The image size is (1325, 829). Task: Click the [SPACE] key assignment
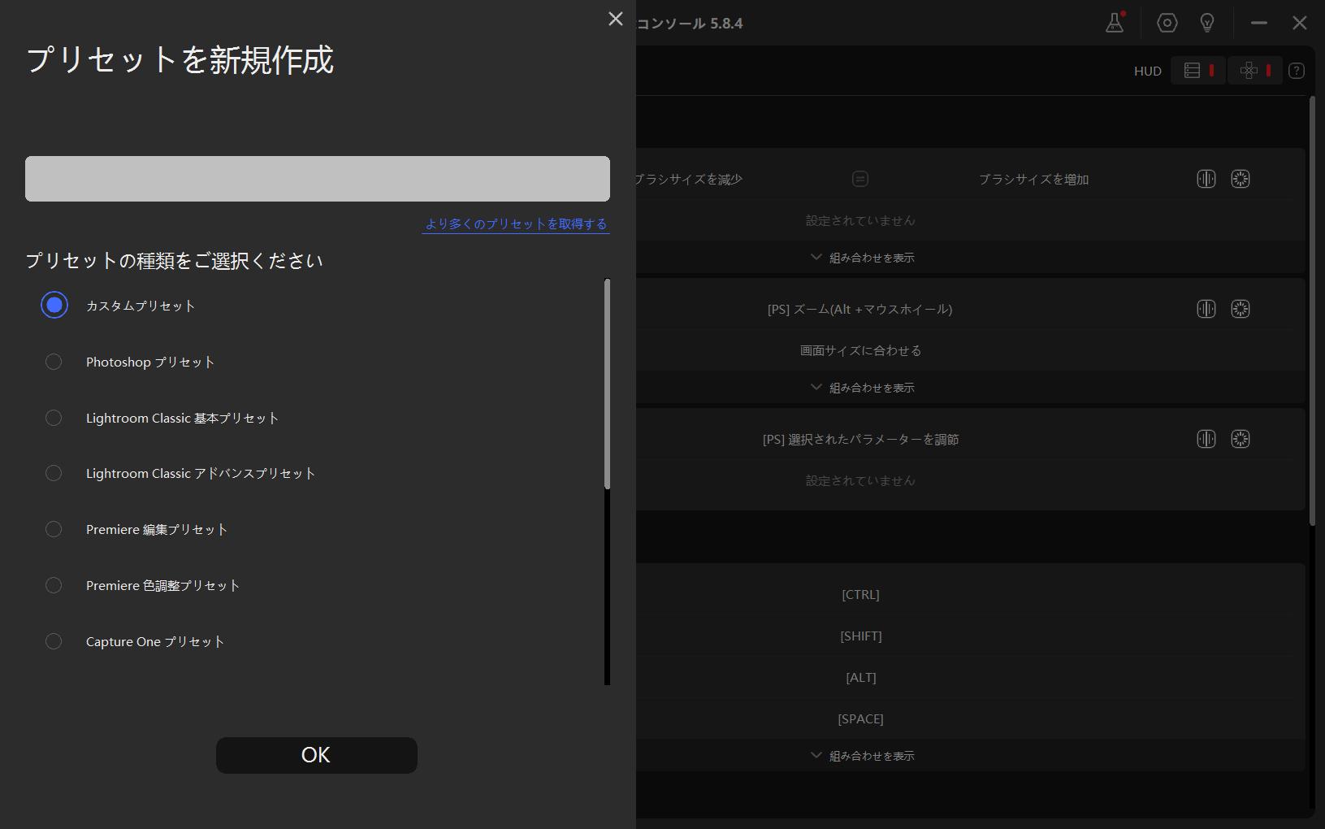(860, 719)
